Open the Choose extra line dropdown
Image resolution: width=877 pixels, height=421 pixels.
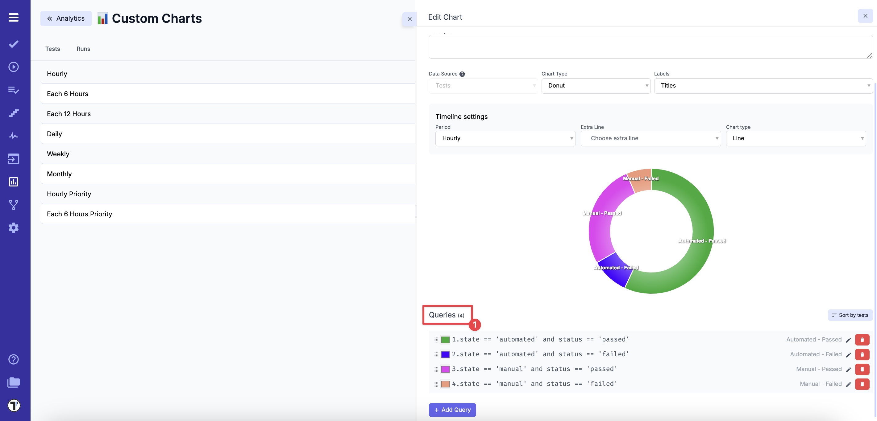coord(650,138)
